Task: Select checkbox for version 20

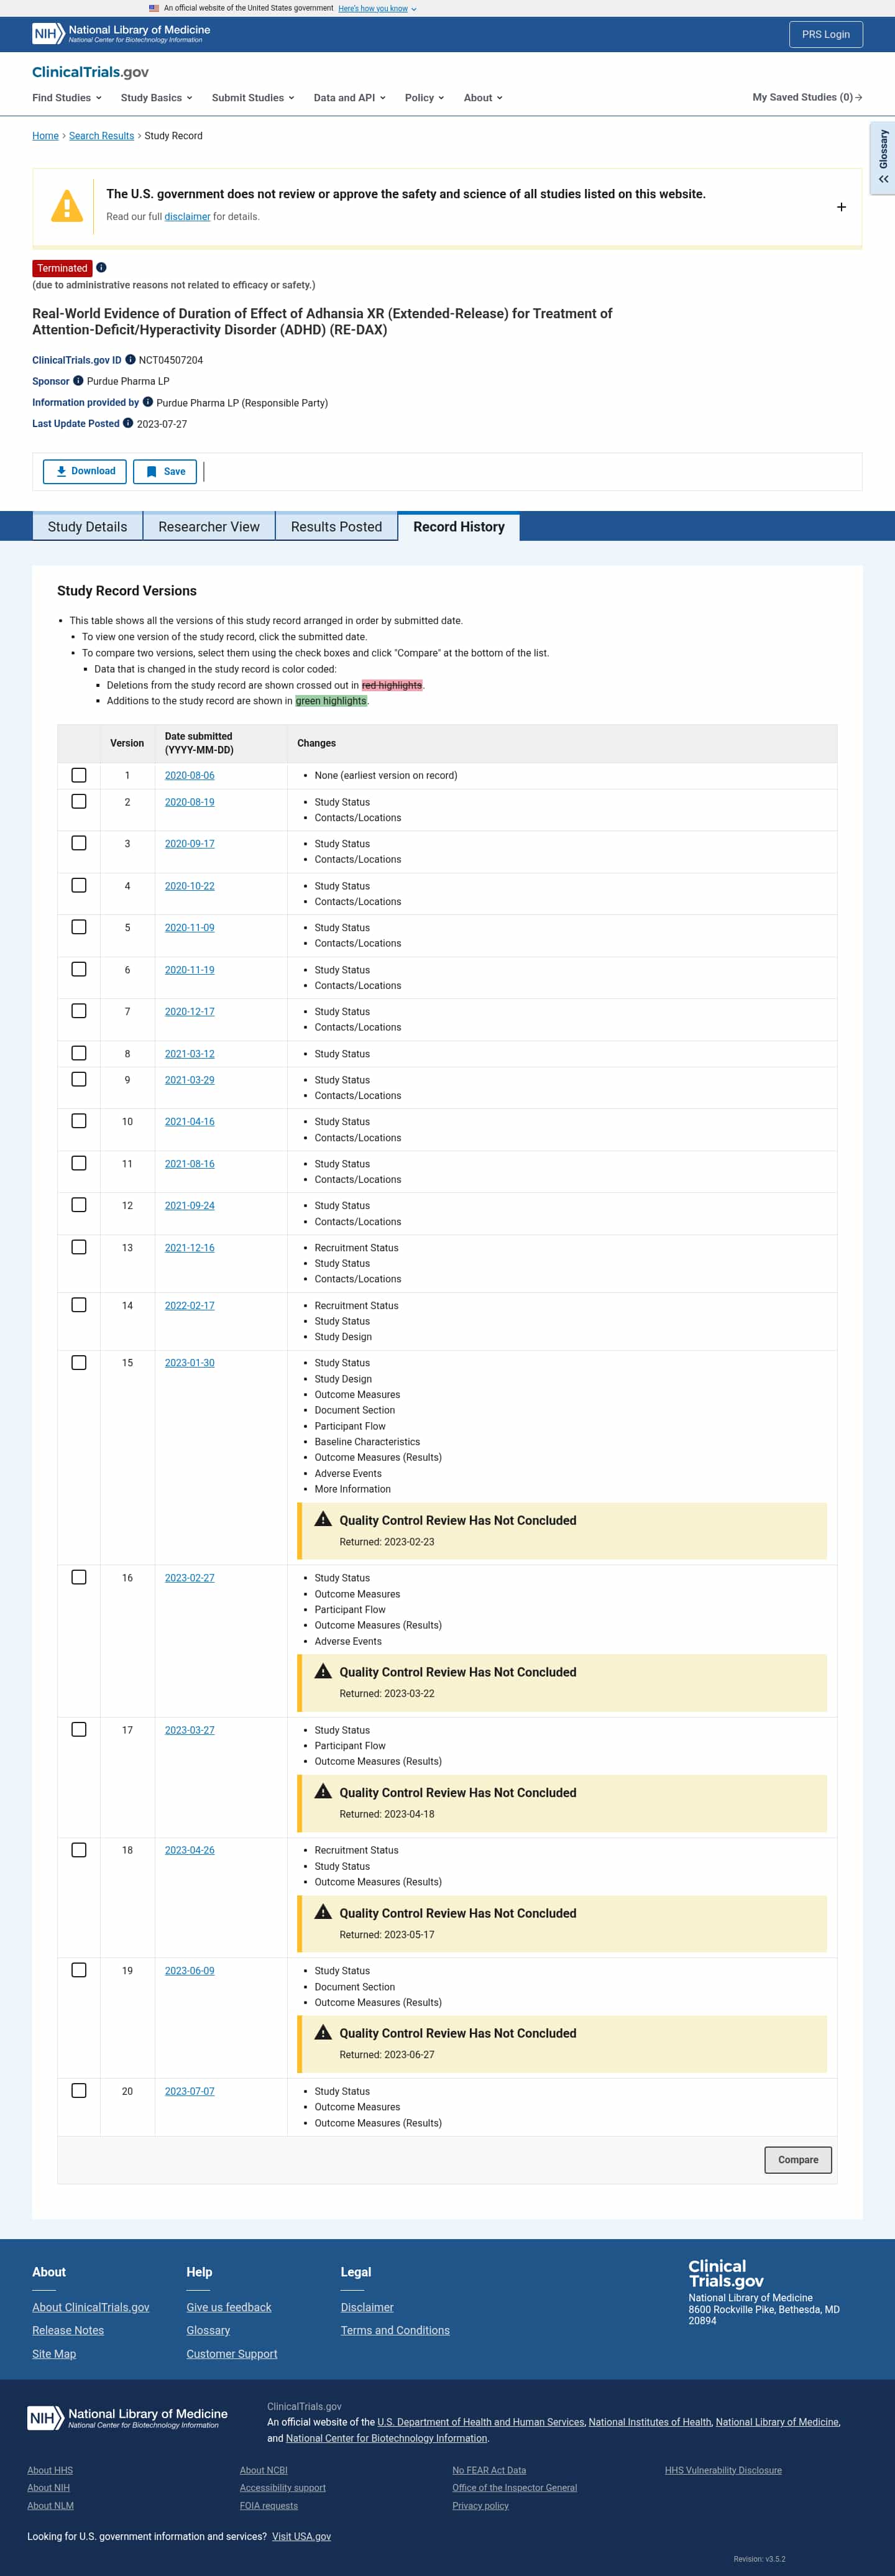Action: (x=79, y=2090)
